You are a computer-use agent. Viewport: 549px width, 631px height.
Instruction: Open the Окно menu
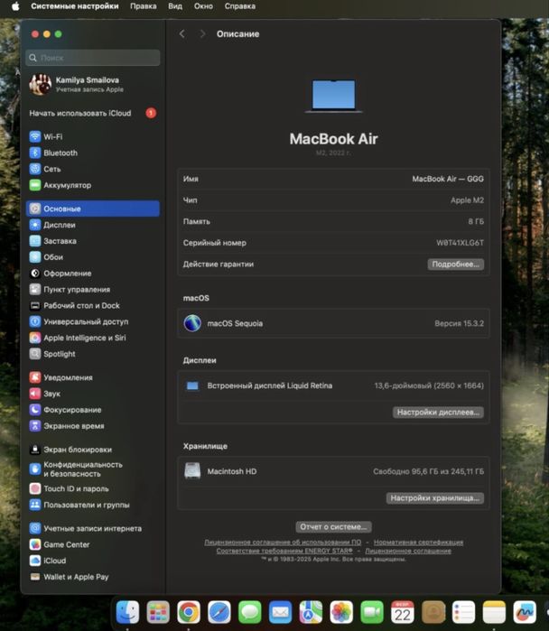203,6
